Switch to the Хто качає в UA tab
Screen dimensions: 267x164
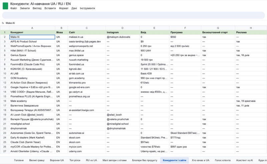[201, 160]
